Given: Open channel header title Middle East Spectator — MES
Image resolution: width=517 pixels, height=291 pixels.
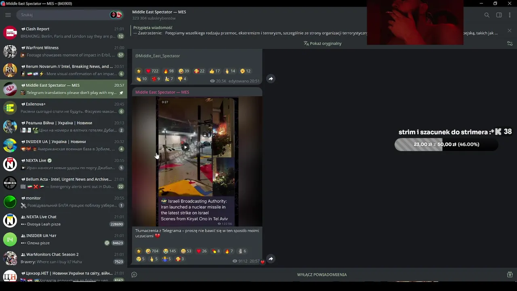Looking at the screenshot, I should point(159,12).
